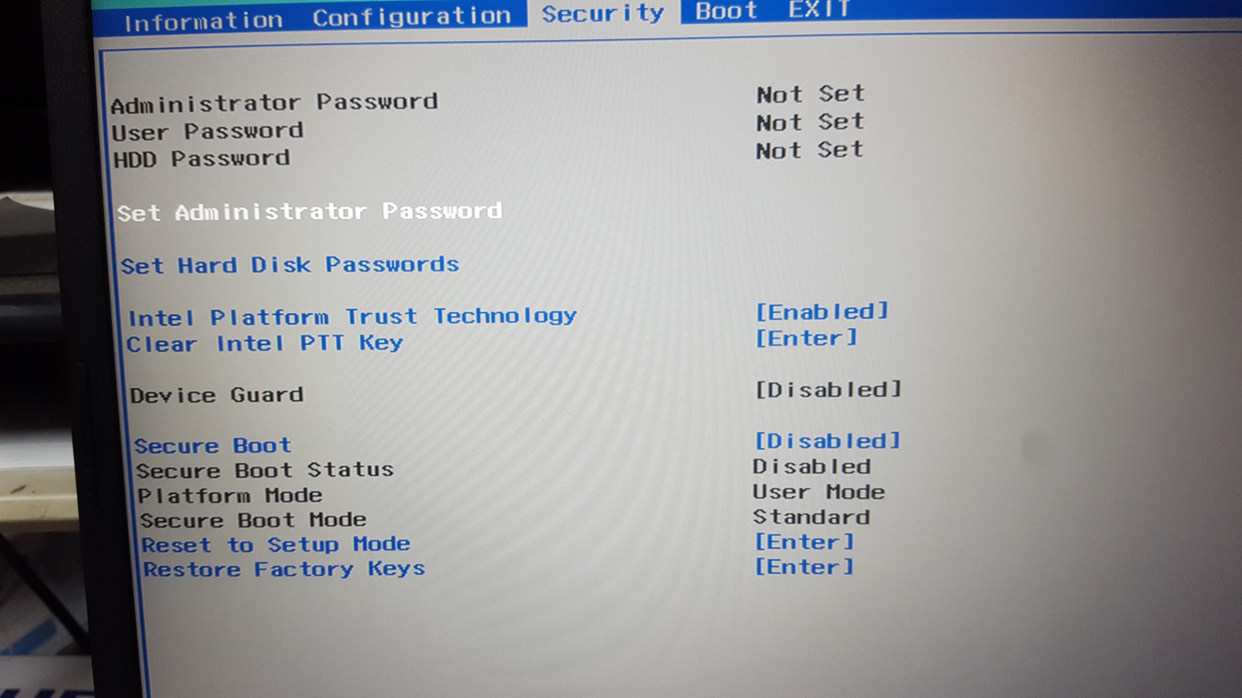Screen dimensions: 1242x698
Task: Open Set Hard Disk Passwords
Action: [x=289, y=265]
